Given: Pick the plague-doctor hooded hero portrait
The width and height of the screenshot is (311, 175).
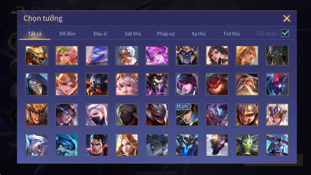Looking at the screenshot, I should [37, 84].
